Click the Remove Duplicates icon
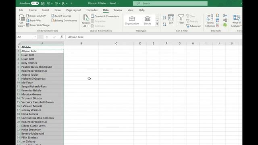258x145 pixels. tap(218, 21)
